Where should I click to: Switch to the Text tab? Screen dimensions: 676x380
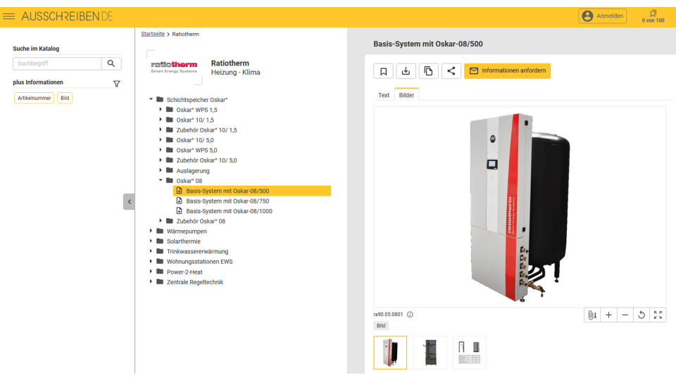point(384,95)
